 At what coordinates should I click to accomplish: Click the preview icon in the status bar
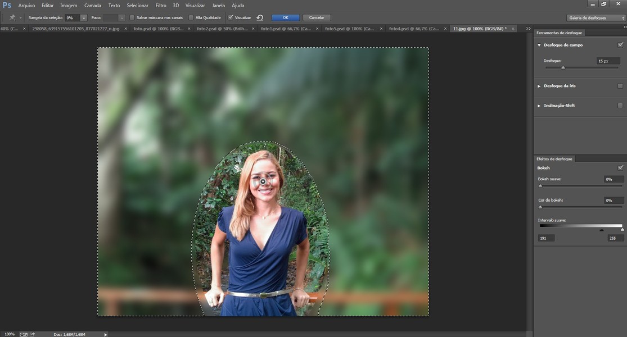click(24, 334)
